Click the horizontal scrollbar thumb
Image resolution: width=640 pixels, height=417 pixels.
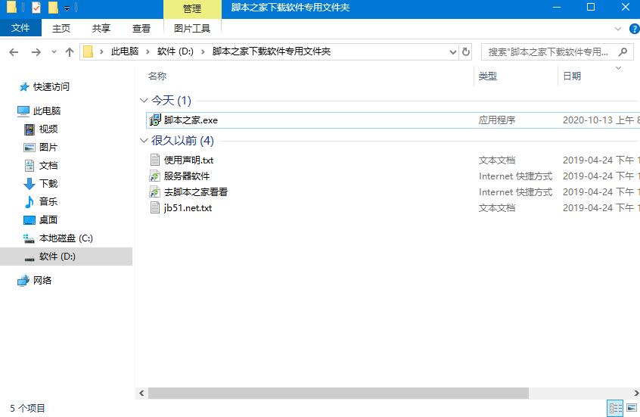338,393
